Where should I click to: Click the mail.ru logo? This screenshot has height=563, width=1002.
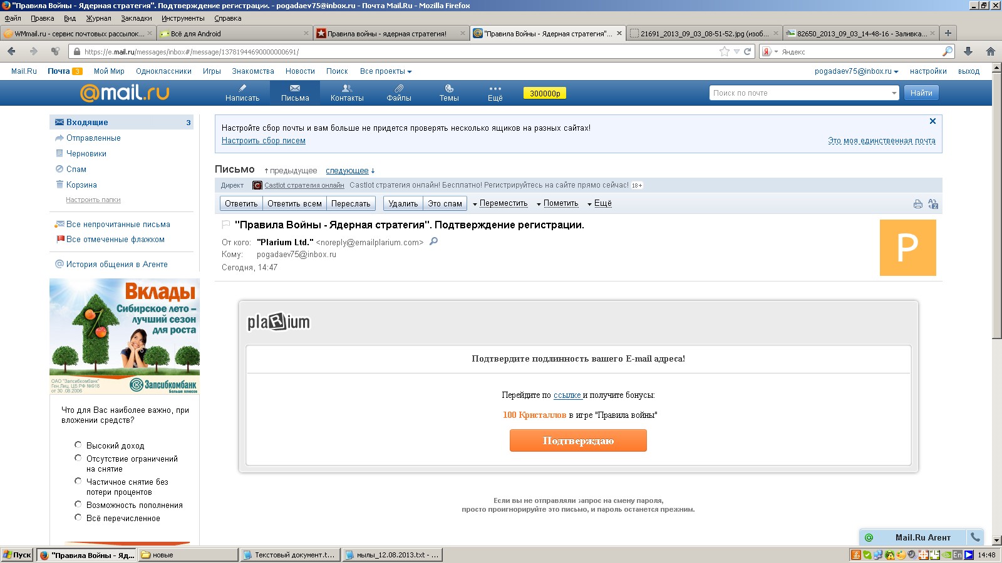click(x=125, y=93)
